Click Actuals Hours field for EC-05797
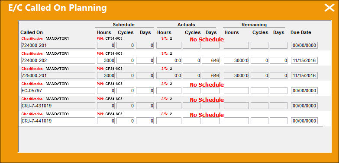The height and width of the screenshot is (163, 339). click(x=169, y=91)
